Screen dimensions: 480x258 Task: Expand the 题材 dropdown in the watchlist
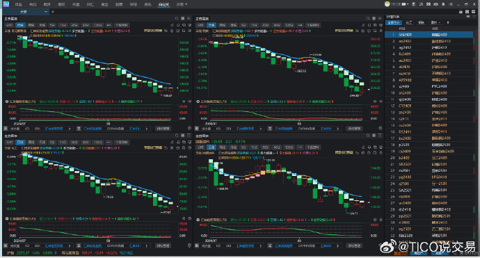(x=436, y=23)
